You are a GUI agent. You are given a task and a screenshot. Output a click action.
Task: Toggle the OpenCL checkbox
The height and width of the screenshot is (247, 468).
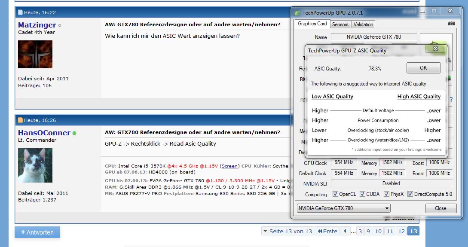335,194
